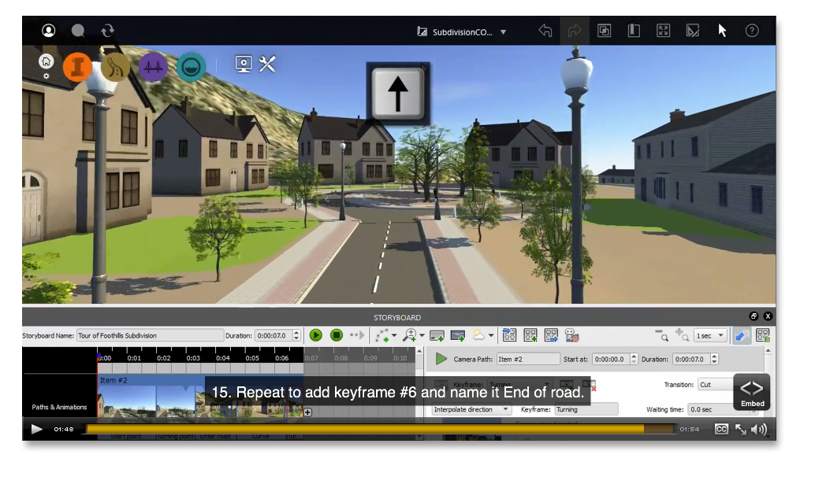Add new storyboard icon
The width and height of the screenshot is (815, 484).
tap(530, 335)
